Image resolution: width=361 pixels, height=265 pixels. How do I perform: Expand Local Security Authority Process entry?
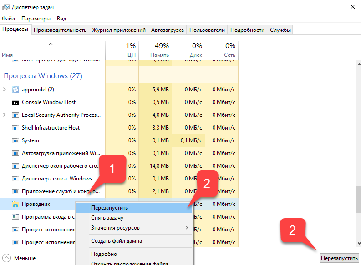point(5,115)
